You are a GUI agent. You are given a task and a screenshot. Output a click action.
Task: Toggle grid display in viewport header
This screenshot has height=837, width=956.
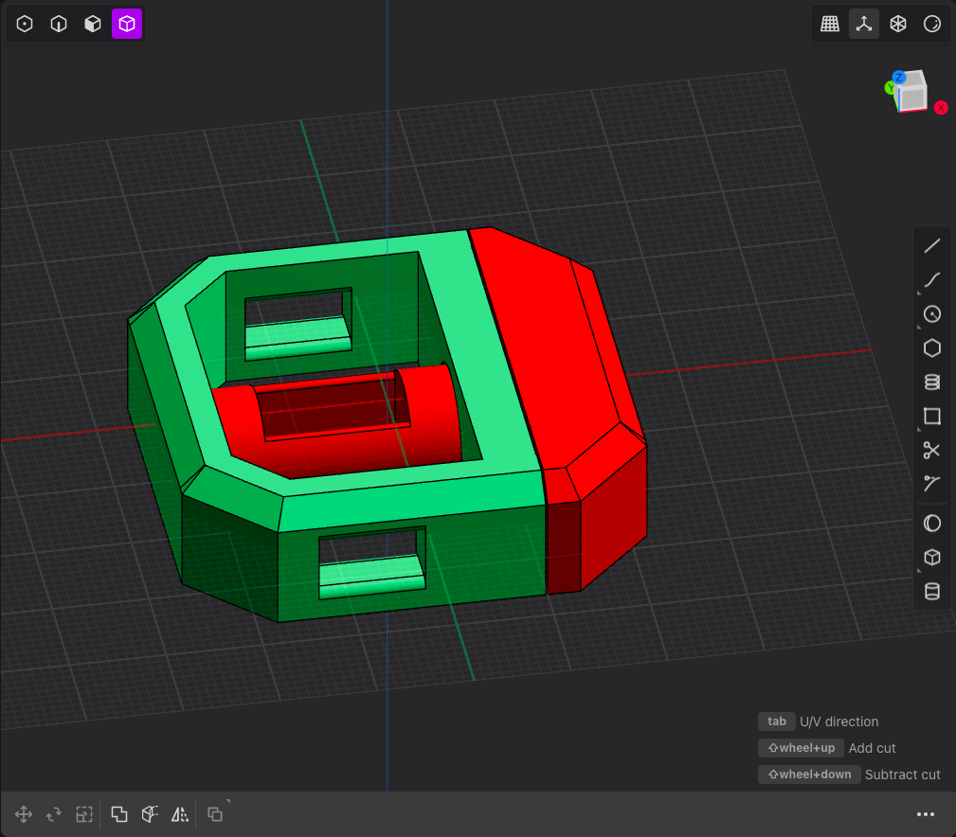point(830,25)
